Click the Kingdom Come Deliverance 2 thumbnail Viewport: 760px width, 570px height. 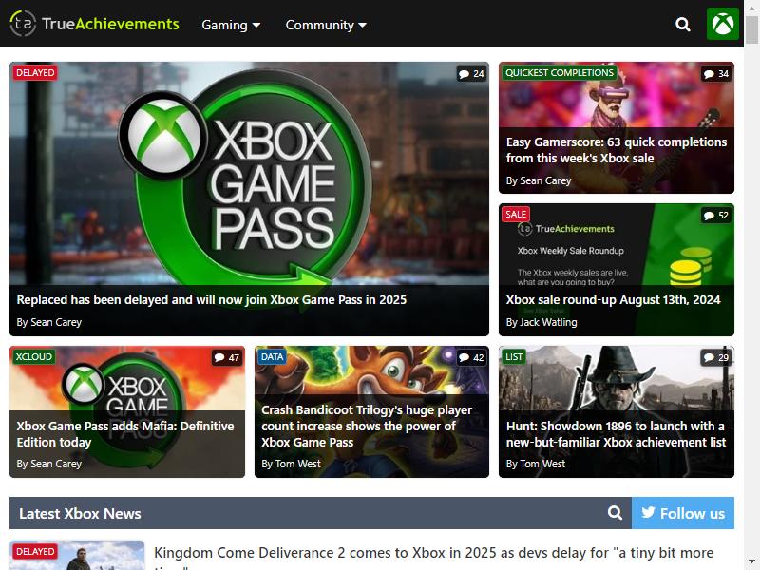(77, 556)
